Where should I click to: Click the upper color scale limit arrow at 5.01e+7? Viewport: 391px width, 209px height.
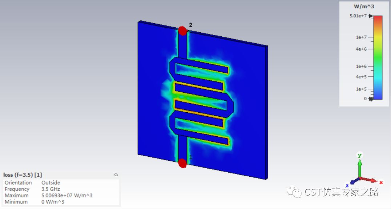point(371,16)
